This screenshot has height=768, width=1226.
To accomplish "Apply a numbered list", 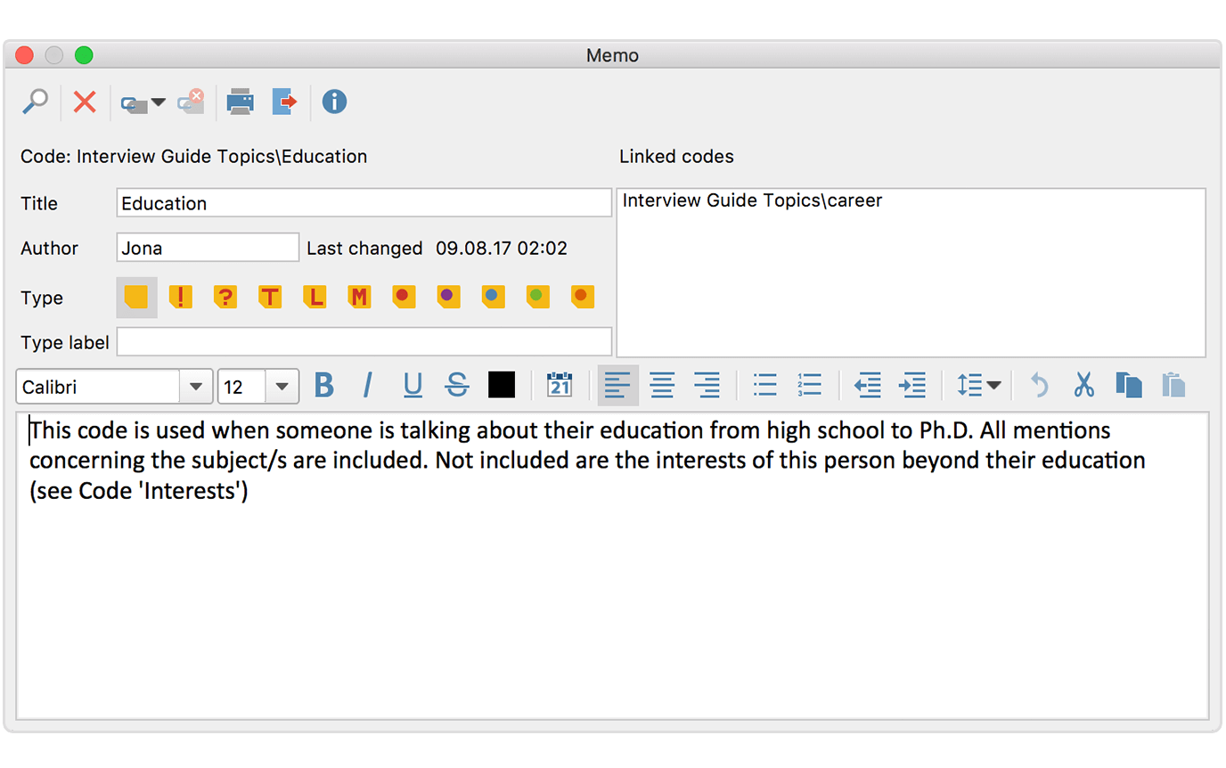I will (809, 386).
